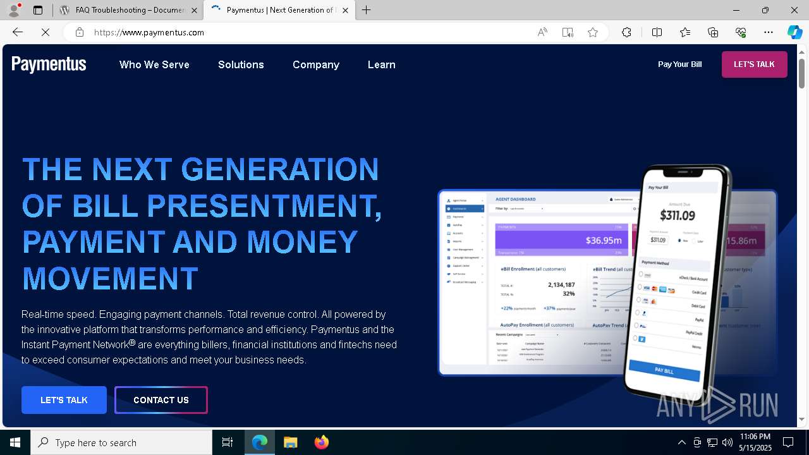Open Microsoft Edge taskbar icon

click(x=260, y=442)
